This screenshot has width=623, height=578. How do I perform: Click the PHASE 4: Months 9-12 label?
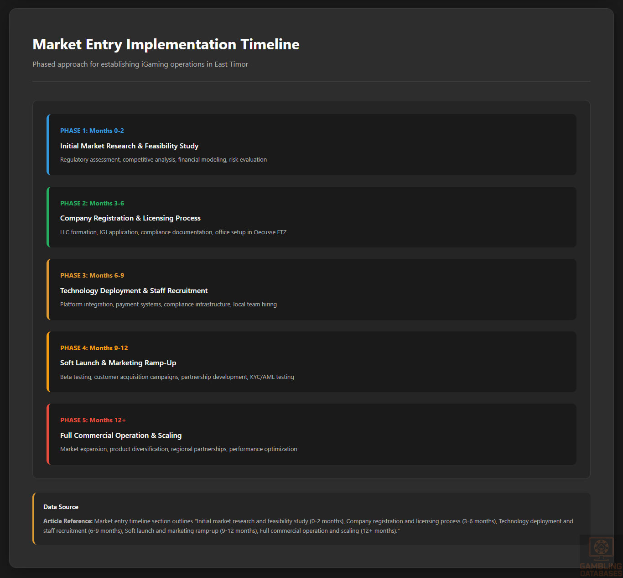click(x=94, y=348)
